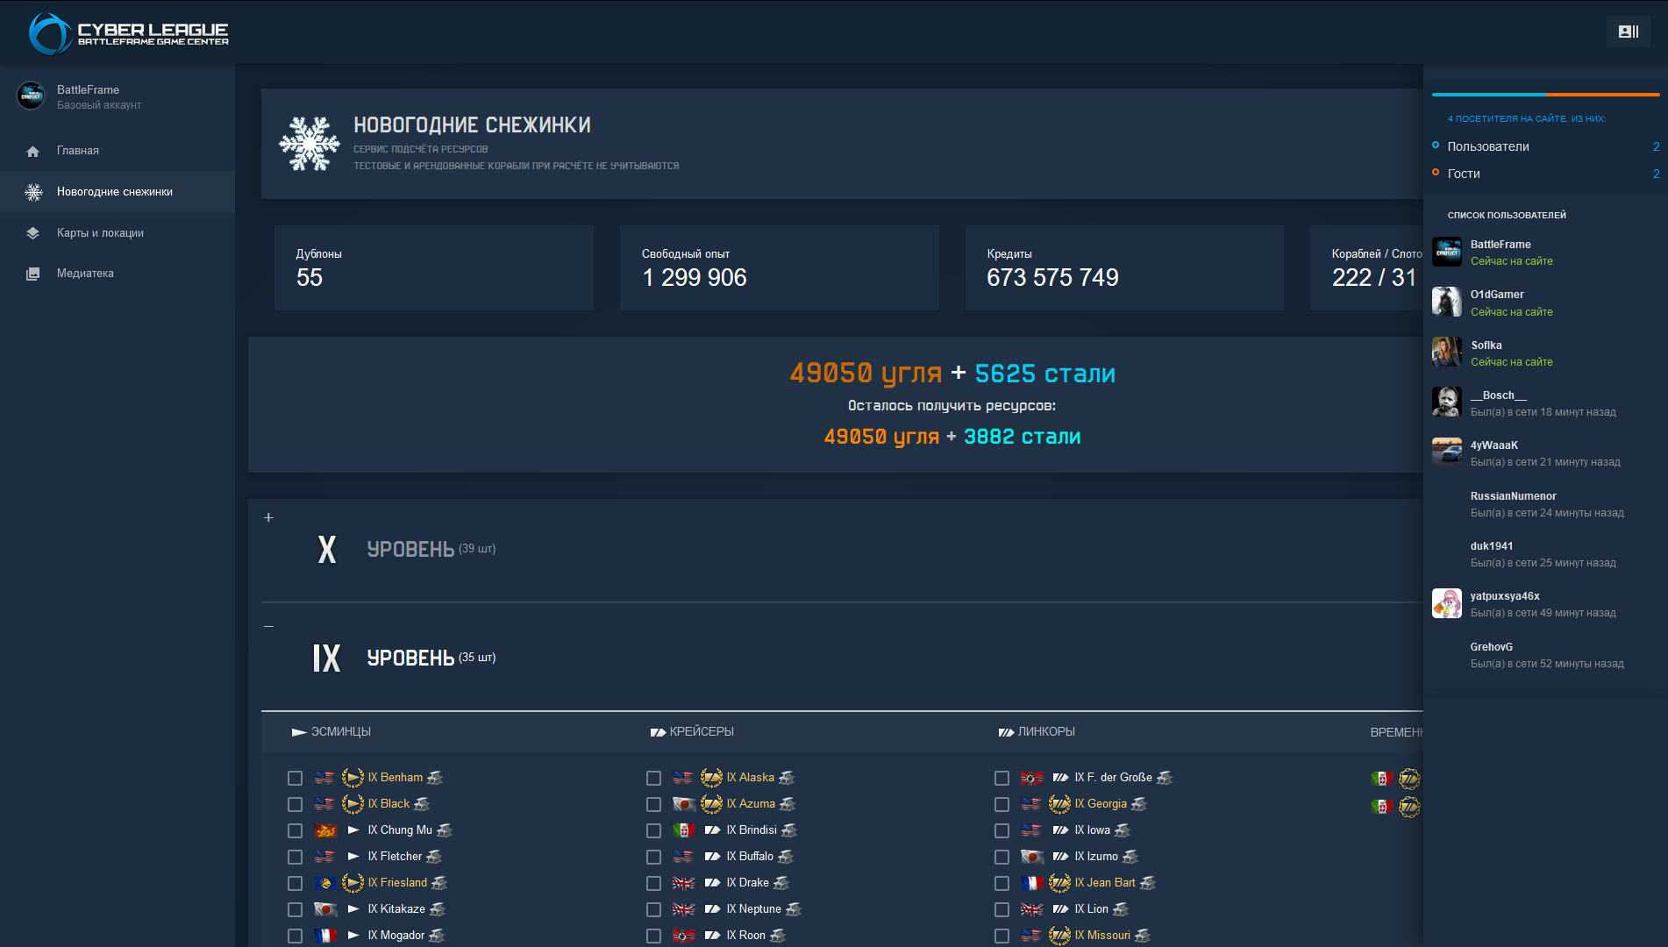This screenshot has width=1668, height=947.
Task: Check the box for IX Alaska
Action: [653, 779]
